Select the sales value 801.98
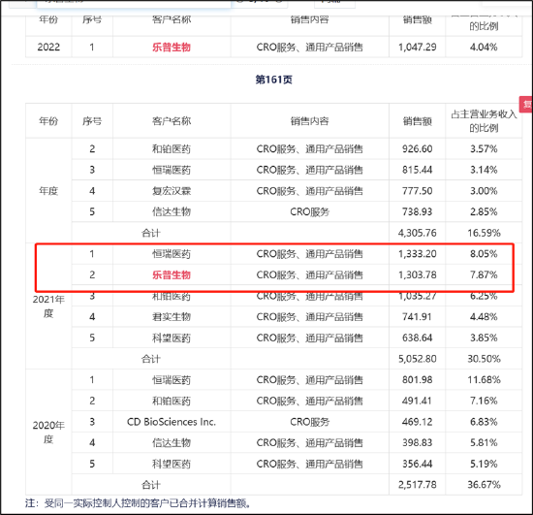533x515 pixels. click(x=418, y=380)
